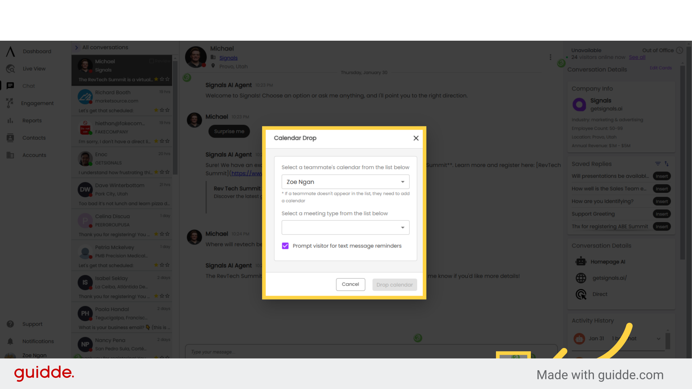Click the Out of Office clock icon

[679, 50]
